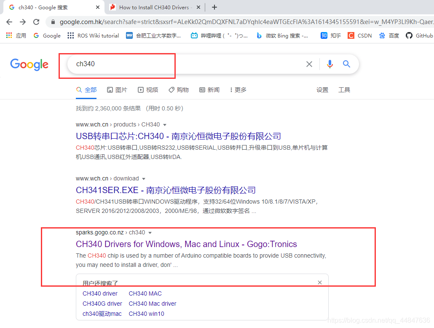Switch to How to Install CH340 Drivers tab
The width and height of the screenshot is (434, 328).
tap(154, 8)
